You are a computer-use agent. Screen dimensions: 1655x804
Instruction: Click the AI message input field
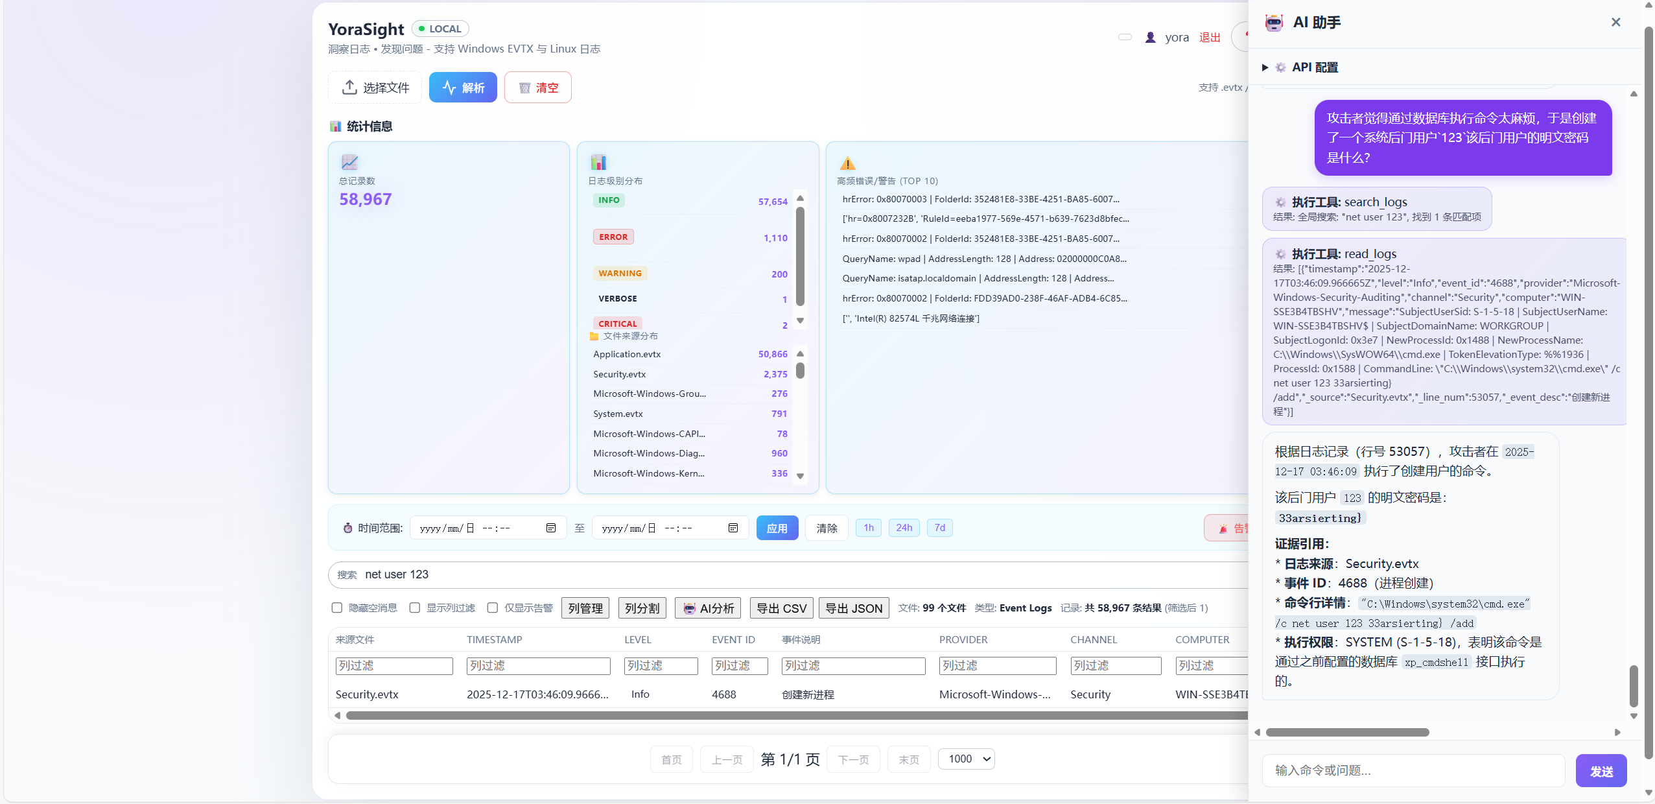click(1413, 770)
